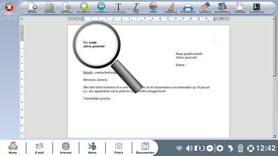Click the undo back arrow icon
Viewport: 278px width, 156px height.
click(230, 148)
